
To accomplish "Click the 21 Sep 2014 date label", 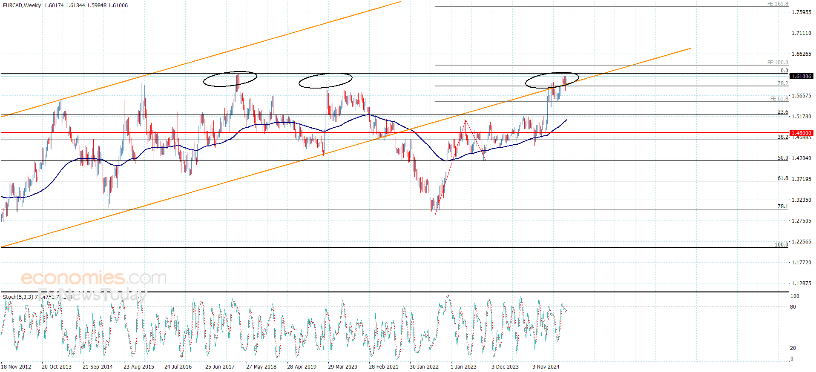I will pyautogui.click(x=98, y=367).
